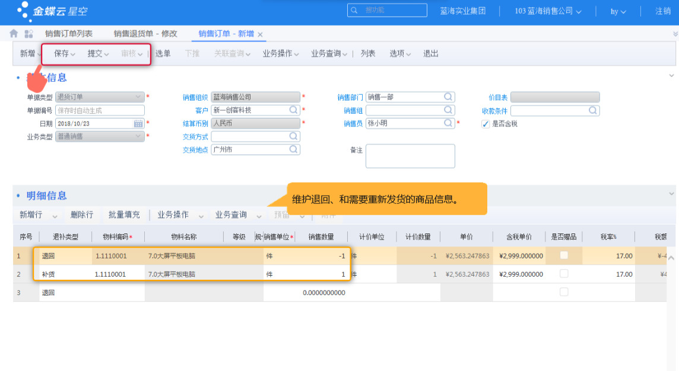This screenshot has width=679, height=371.
Task: Click 蓝海实业集团 in the top bar
Action: click(462, 11)
